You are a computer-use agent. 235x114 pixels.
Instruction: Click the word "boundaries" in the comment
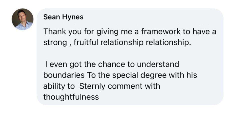[x=64, y=75]
